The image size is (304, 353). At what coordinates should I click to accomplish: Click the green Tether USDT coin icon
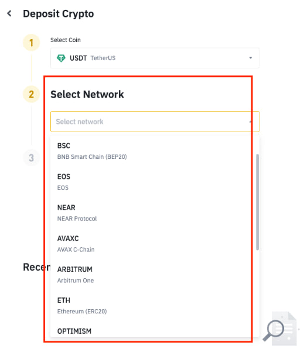click(61, 58)
